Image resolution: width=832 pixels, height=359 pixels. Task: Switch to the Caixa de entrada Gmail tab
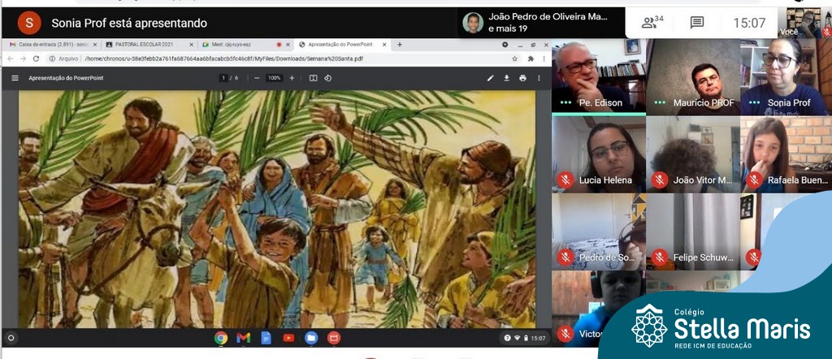[x=49, y=45]
